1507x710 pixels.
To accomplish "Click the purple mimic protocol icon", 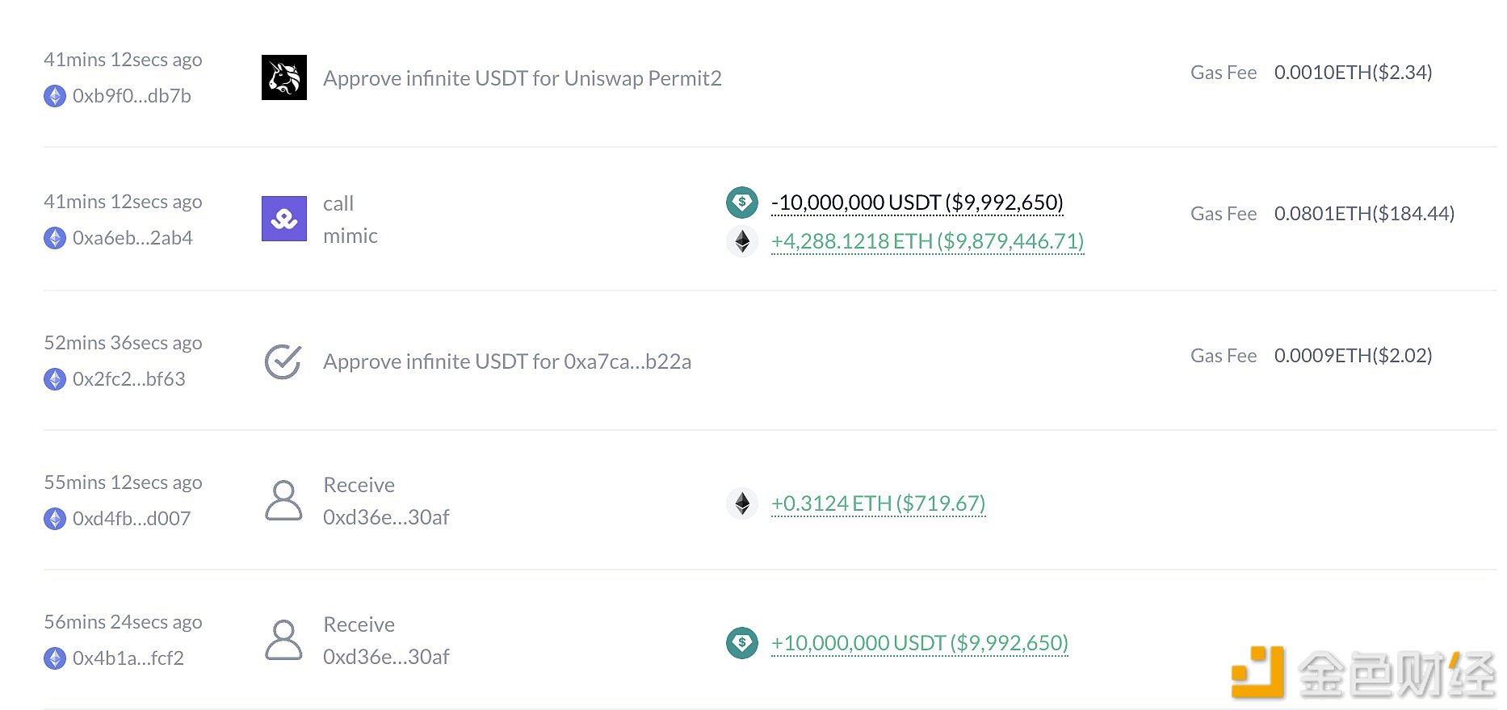I will point(283,219).
